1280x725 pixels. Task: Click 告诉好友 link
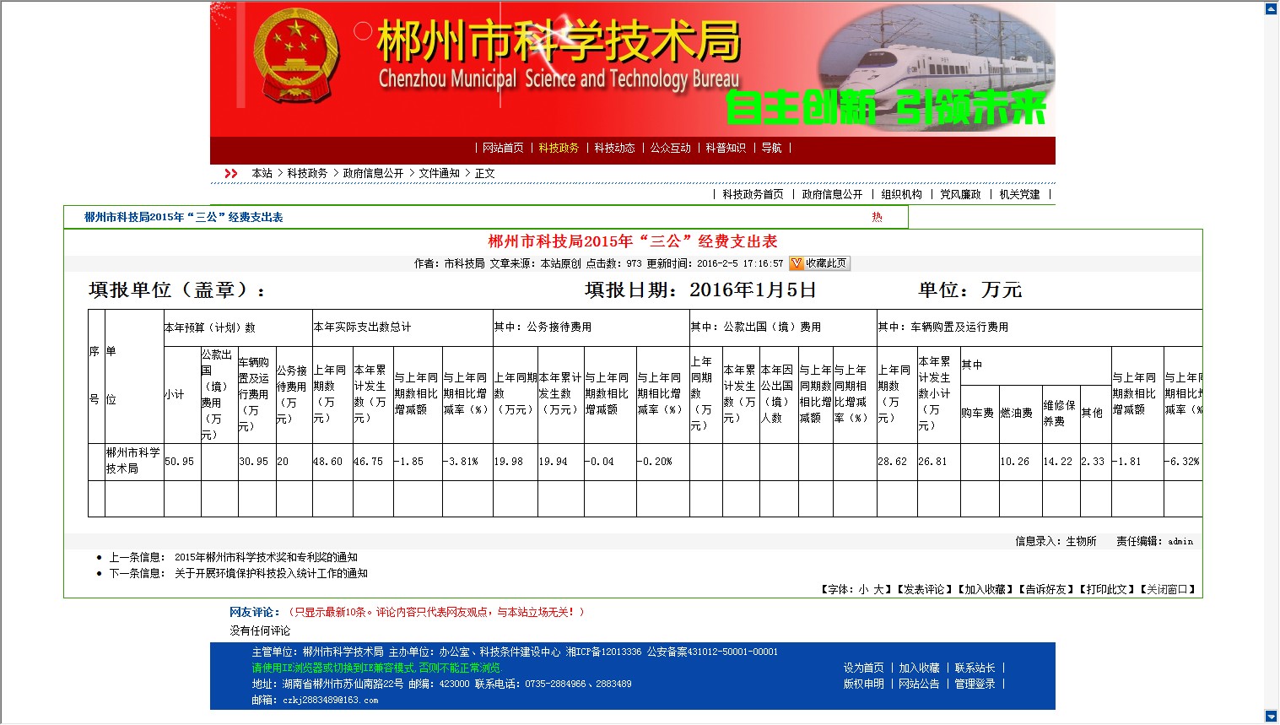coord(1045,589)
